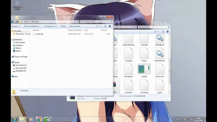
Task: Sort by the Tipo column header
Action: [86, 30]
